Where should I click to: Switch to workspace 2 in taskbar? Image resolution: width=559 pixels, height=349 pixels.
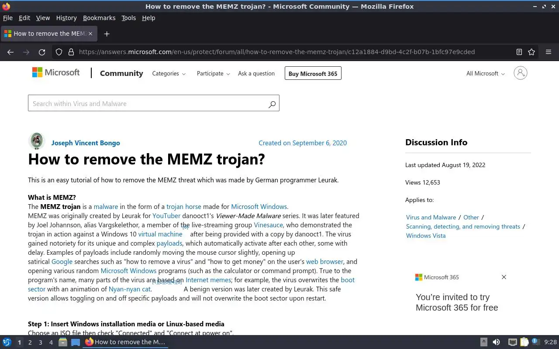[30, 342]
